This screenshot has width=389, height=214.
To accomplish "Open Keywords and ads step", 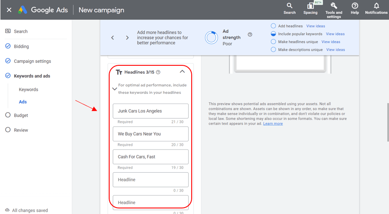I will pos(32,76).
